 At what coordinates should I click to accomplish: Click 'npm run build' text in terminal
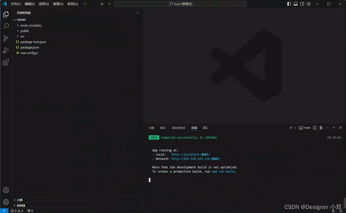click(x=223, y=171)
